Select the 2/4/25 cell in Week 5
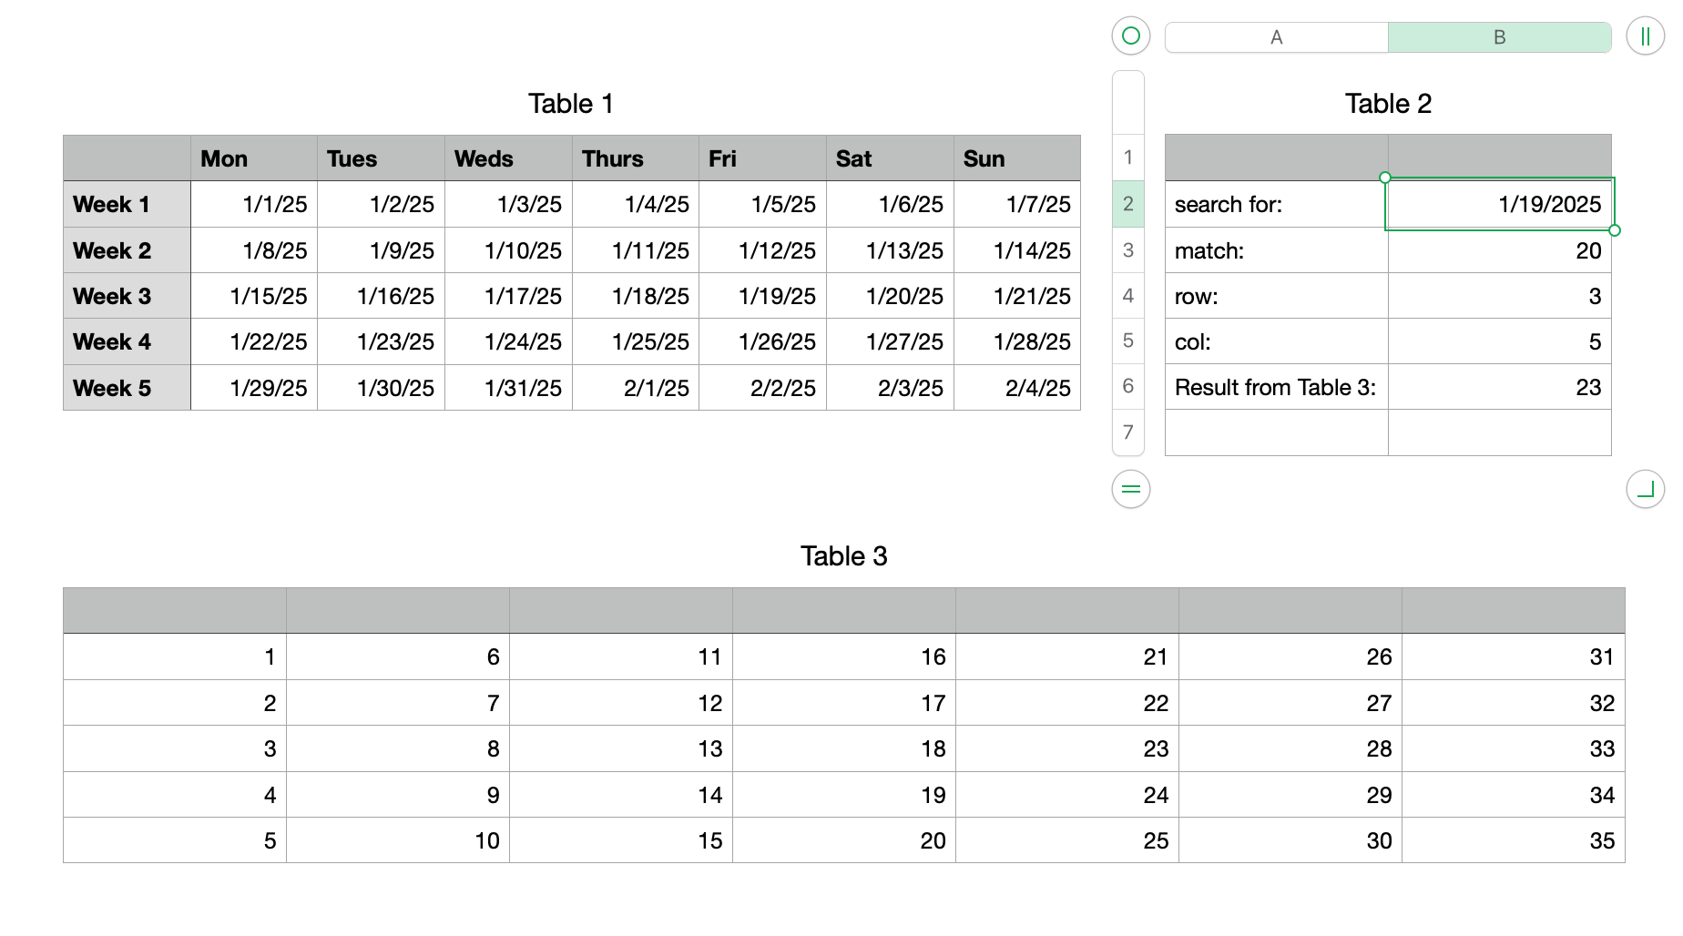This screenshot has height=936, width=1683. point(1016,388)
